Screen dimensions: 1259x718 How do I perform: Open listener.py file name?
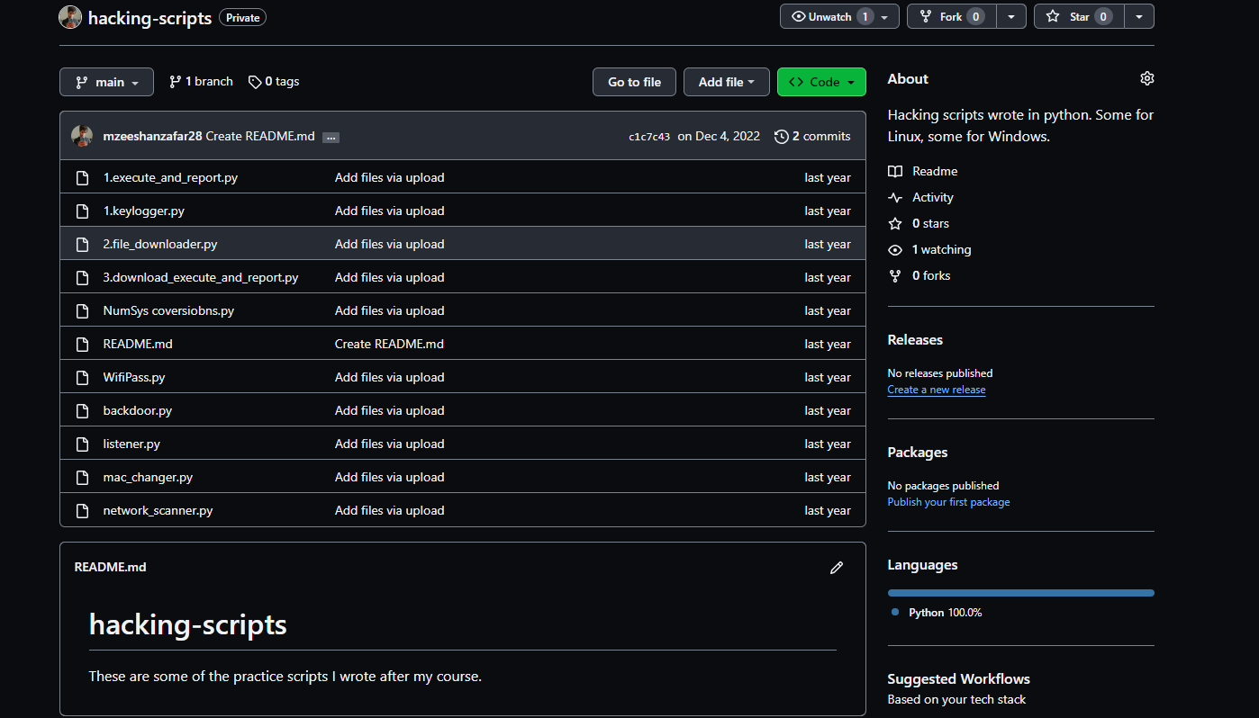coord(131,444)
